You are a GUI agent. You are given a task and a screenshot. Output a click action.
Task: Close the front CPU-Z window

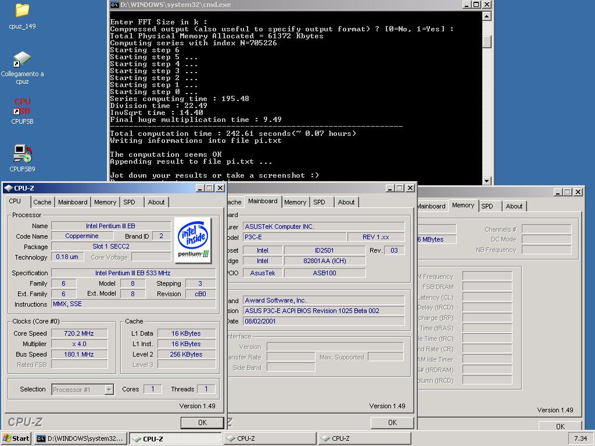click(220, 188)
